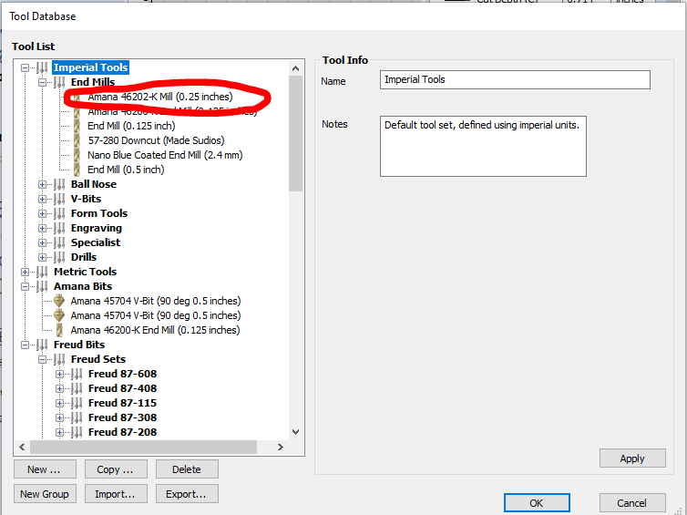Screen dimensions: 687x515
Task: Click inside the Notes text box
Action: click(x=483, y=146)
